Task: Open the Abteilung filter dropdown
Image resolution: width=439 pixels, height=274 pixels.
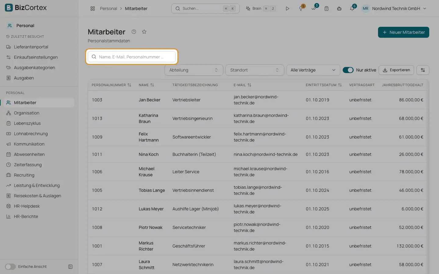Action: (194, 70)
